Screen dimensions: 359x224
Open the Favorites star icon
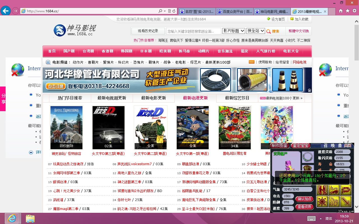pos(348,11)
